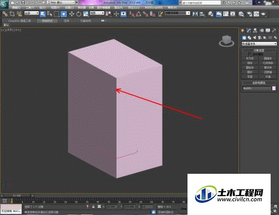Open the reference coordinate system dropdown

pyautogui.click(x=97, y=13)
